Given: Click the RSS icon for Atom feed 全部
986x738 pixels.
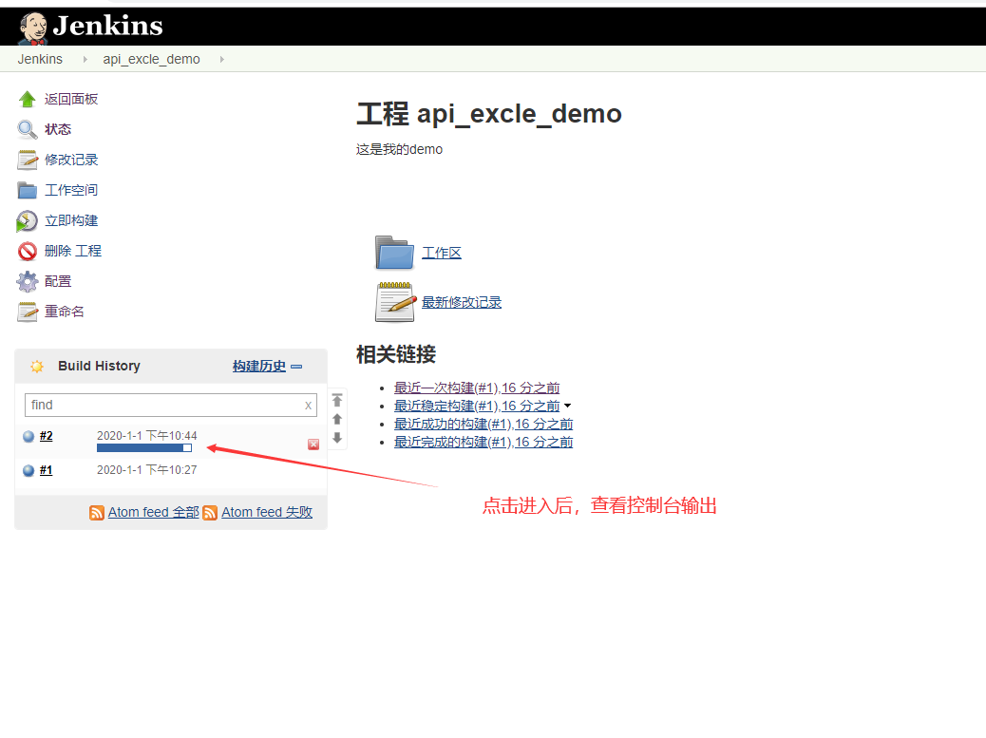Looking at the screenshot, I should (x=97, y=513).
